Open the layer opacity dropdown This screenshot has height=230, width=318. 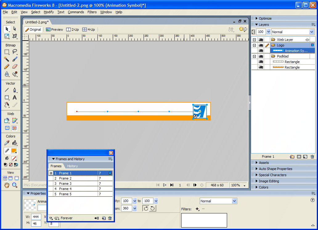pos(268,32)
